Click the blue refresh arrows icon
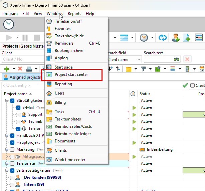The image size is (205, 191). [163, 38]
